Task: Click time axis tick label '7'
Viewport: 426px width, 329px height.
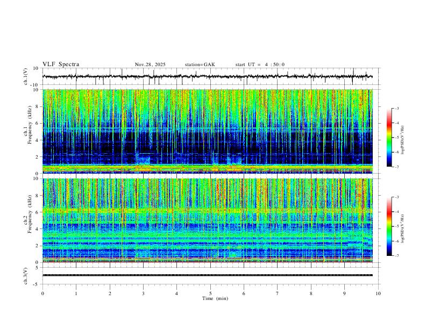Action: [278, 294]
